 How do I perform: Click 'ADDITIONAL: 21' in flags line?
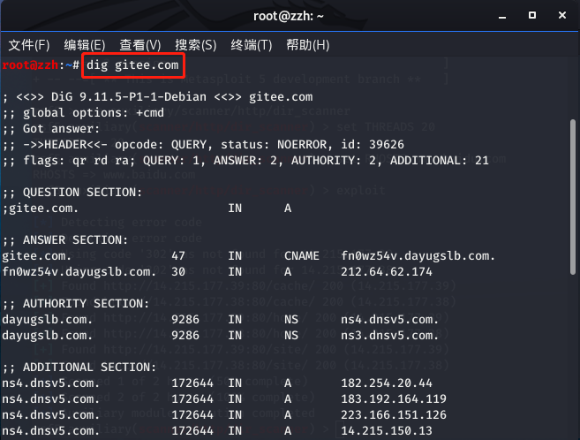click(440, 161)
